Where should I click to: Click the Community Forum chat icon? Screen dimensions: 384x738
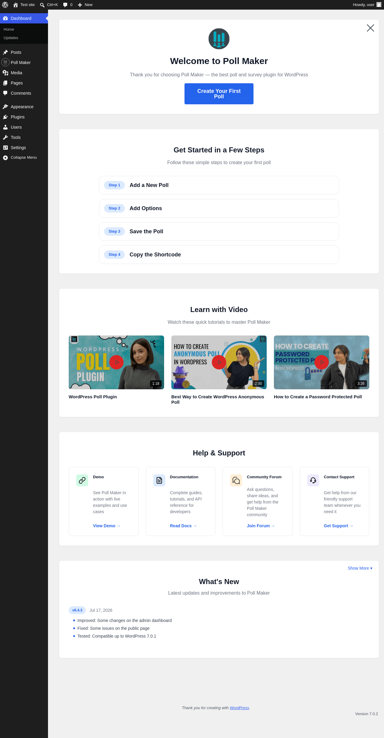[x=236, y=480]
